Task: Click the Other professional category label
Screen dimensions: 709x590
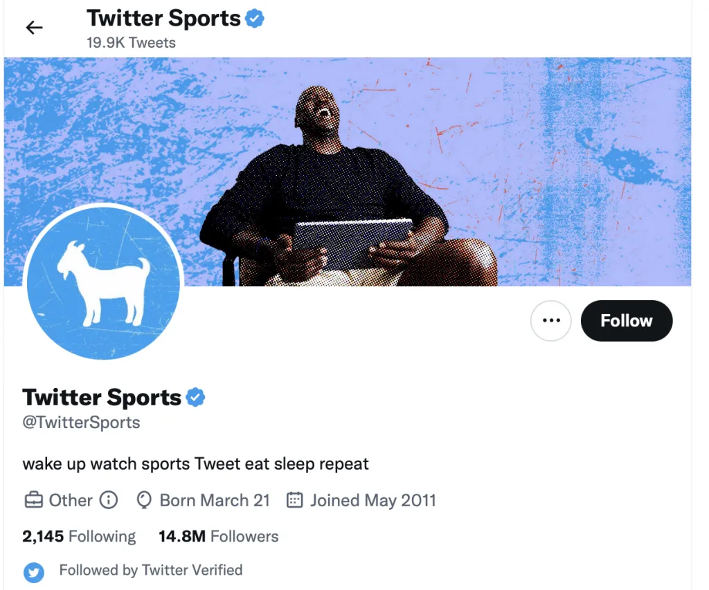Action: click(71, 500)
